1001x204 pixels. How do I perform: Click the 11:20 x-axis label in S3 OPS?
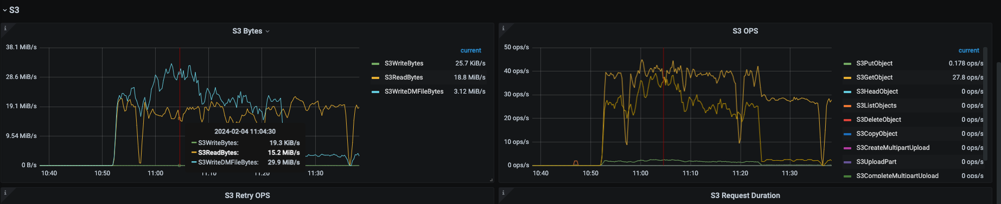pos(740,173)
